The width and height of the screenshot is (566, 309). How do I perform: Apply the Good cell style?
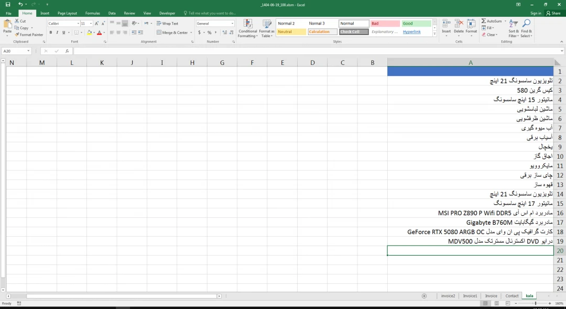pyautogui.click(x=417, y=24)
